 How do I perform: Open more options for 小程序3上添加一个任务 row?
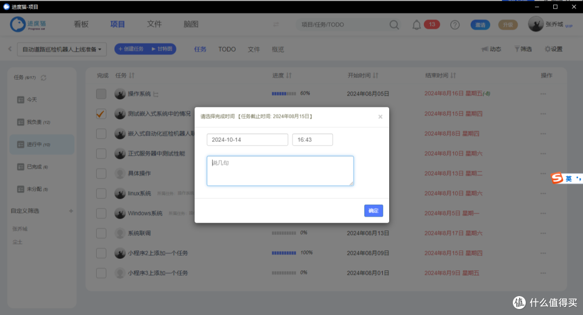tap(543, 273)
